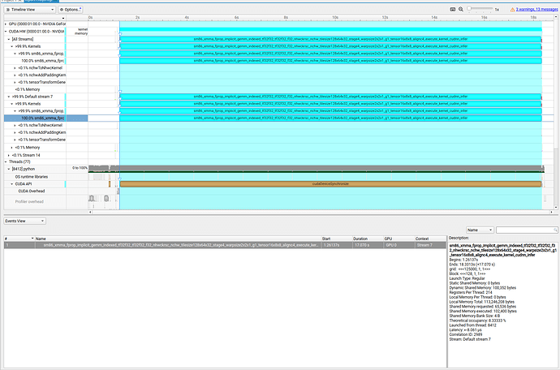Expand the GPU NVIDIA GeForce row
The width and height of the screenshot is (560, 370).
4,24
